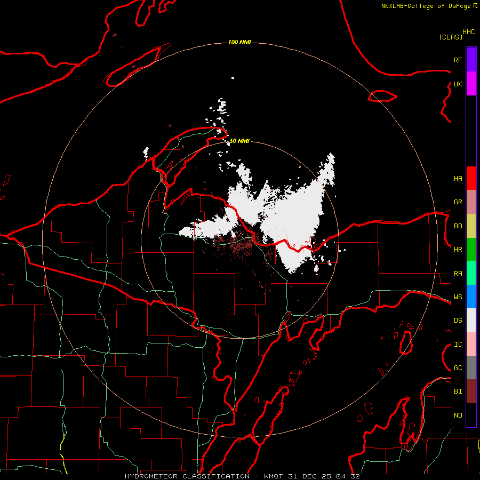The image size is (480, 480).
Task: Click the HR dark green legend swatch
Action: 471,250
